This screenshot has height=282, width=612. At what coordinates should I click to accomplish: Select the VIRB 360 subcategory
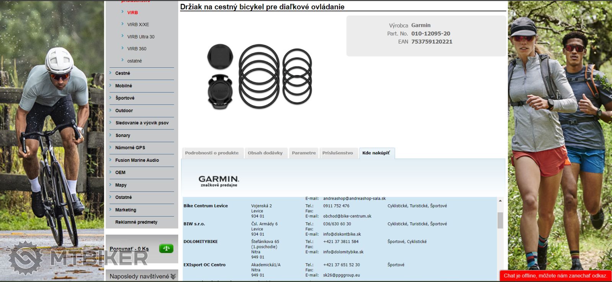pos(137,49)
